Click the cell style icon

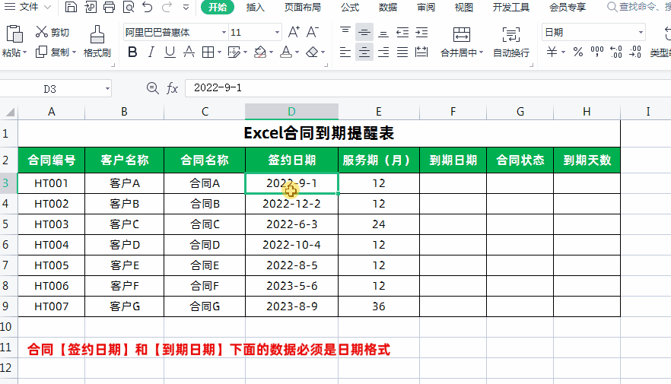tap(234, 52)
